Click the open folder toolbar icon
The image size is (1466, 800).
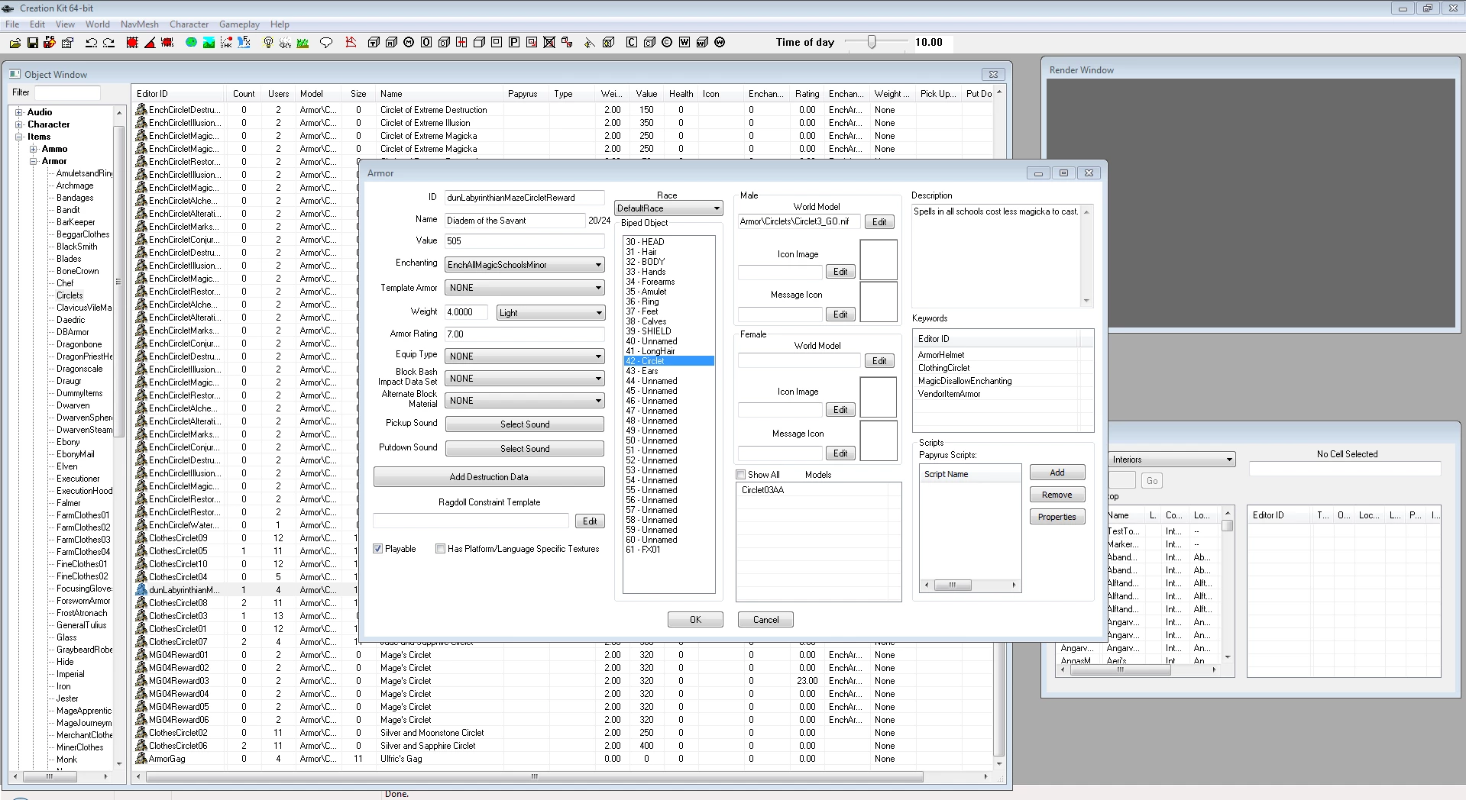coord(15,43)
